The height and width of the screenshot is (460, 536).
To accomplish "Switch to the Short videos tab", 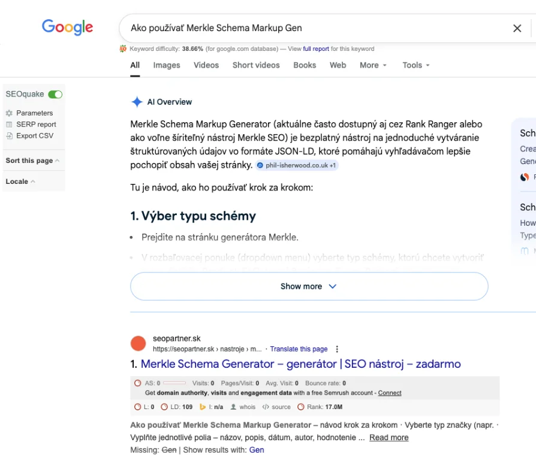I will pyautogui.click(x=256, y=65).
